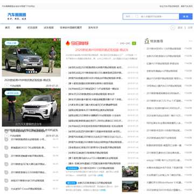Click the user avatar icon beside 登录
Image resolution: width=194 pixels, height=194 pixels.
point(173,27)
